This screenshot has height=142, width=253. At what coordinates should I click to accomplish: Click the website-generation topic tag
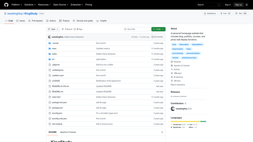click(x=189, y=58)
